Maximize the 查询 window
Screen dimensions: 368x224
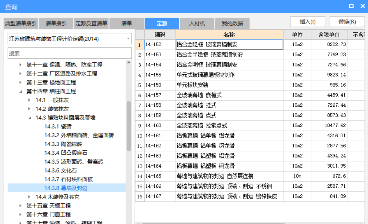[x=351, y=6]
